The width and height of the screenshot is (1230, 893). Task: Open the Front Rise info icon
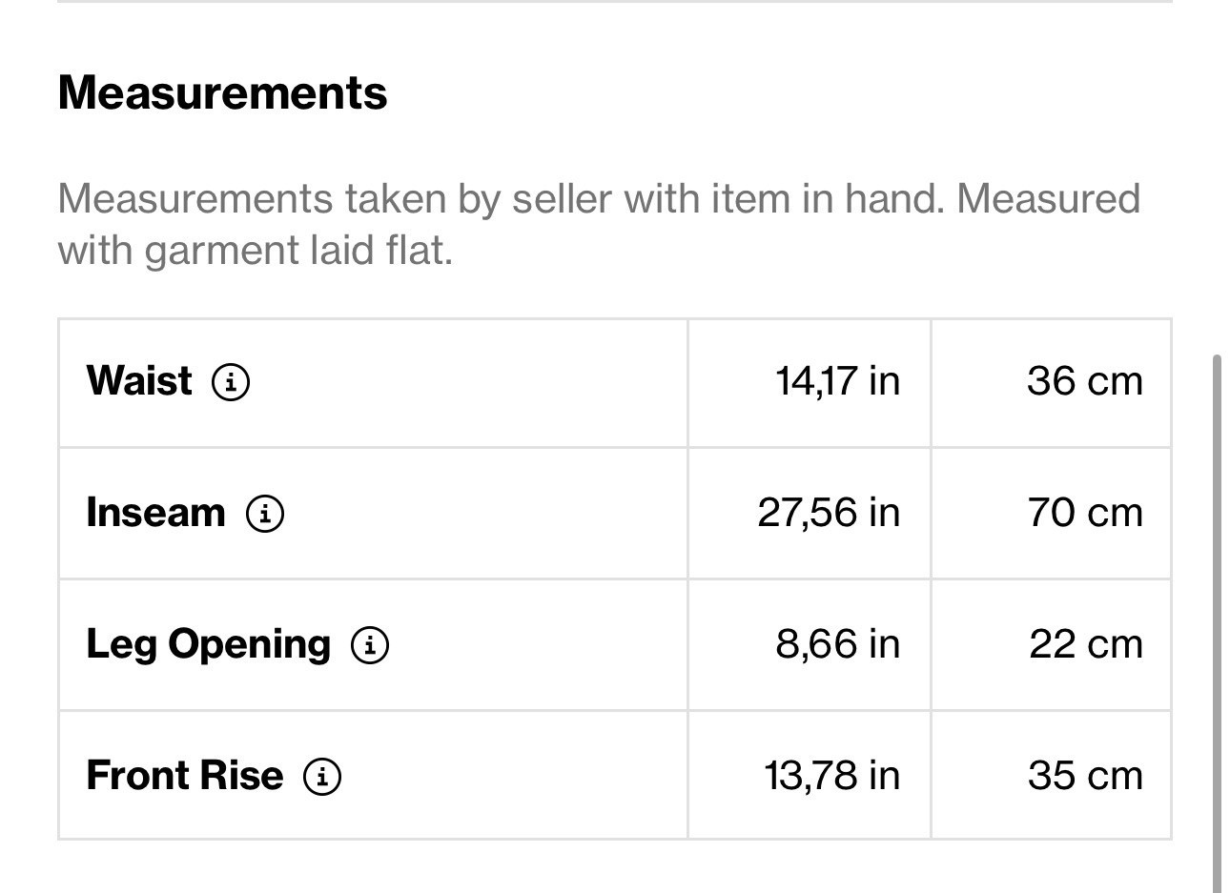322,776
